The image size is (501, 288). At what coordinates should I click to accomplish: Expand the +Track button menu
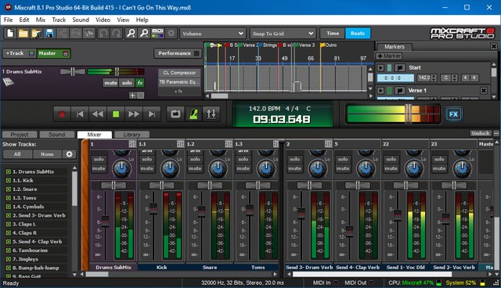tap(31, 53)
